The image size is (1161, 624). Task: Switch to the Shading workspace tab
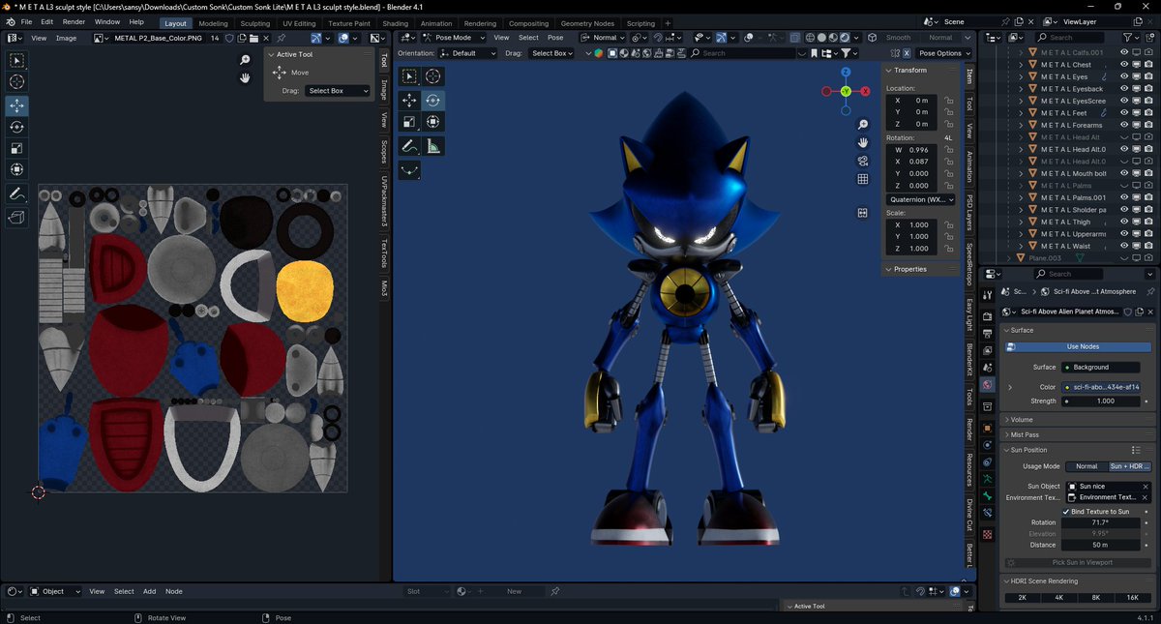pos(395,23)
